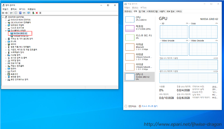
Task: Select 메모리 in the performance sidebar
Action: click(x=139, y=28)
